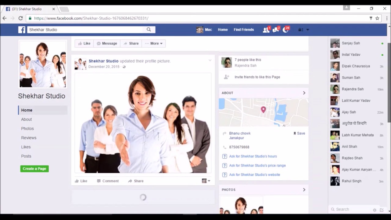Open the More dropdown
The height and width of the screenshot is (220, 391).
(x=154, y=43)
